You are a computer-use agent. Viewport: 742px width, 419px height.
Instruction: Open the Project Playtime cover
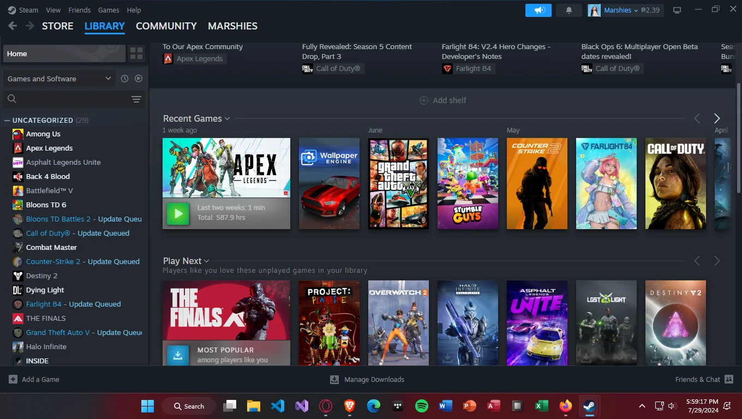point(329,323)
